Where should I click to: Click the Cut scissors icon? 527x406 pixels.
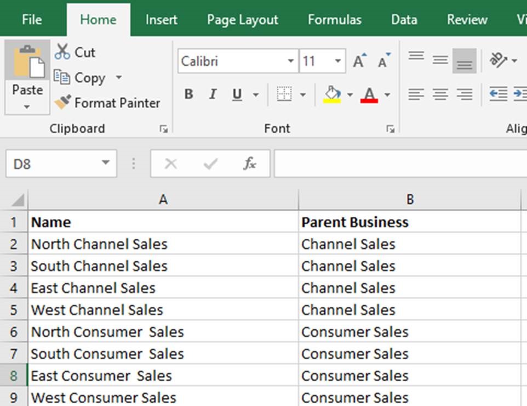[62, 53]
